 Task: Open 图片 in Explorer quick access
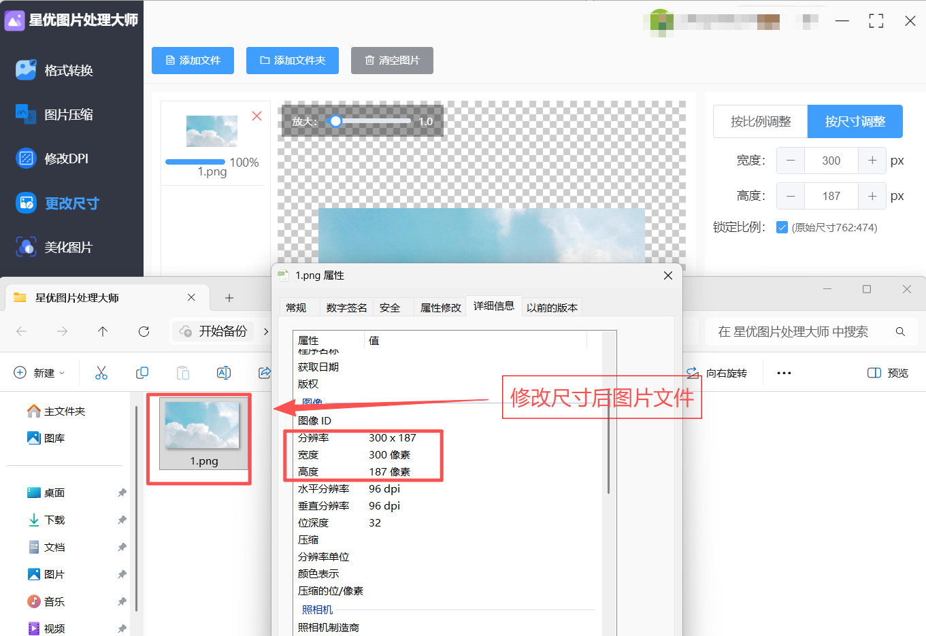(x=46, y=574)
